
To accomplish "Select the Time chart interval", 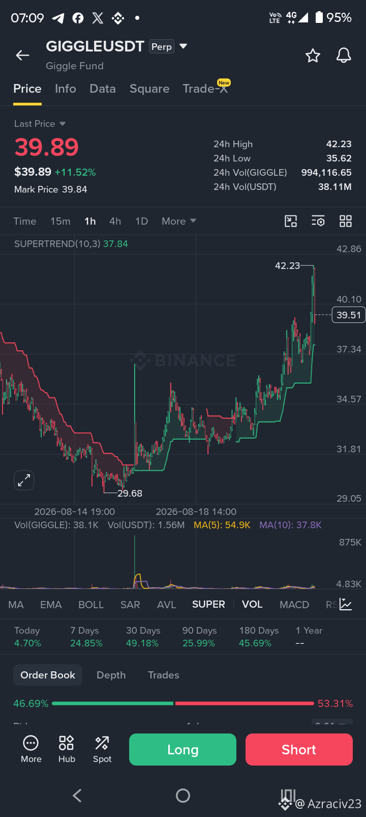I will [x=25, y=221].
